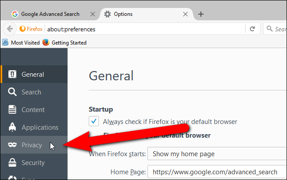This screenshot has height=180, width=287.
Task: Switch to Google Advanced Search tab
Action: click(50, 14)
